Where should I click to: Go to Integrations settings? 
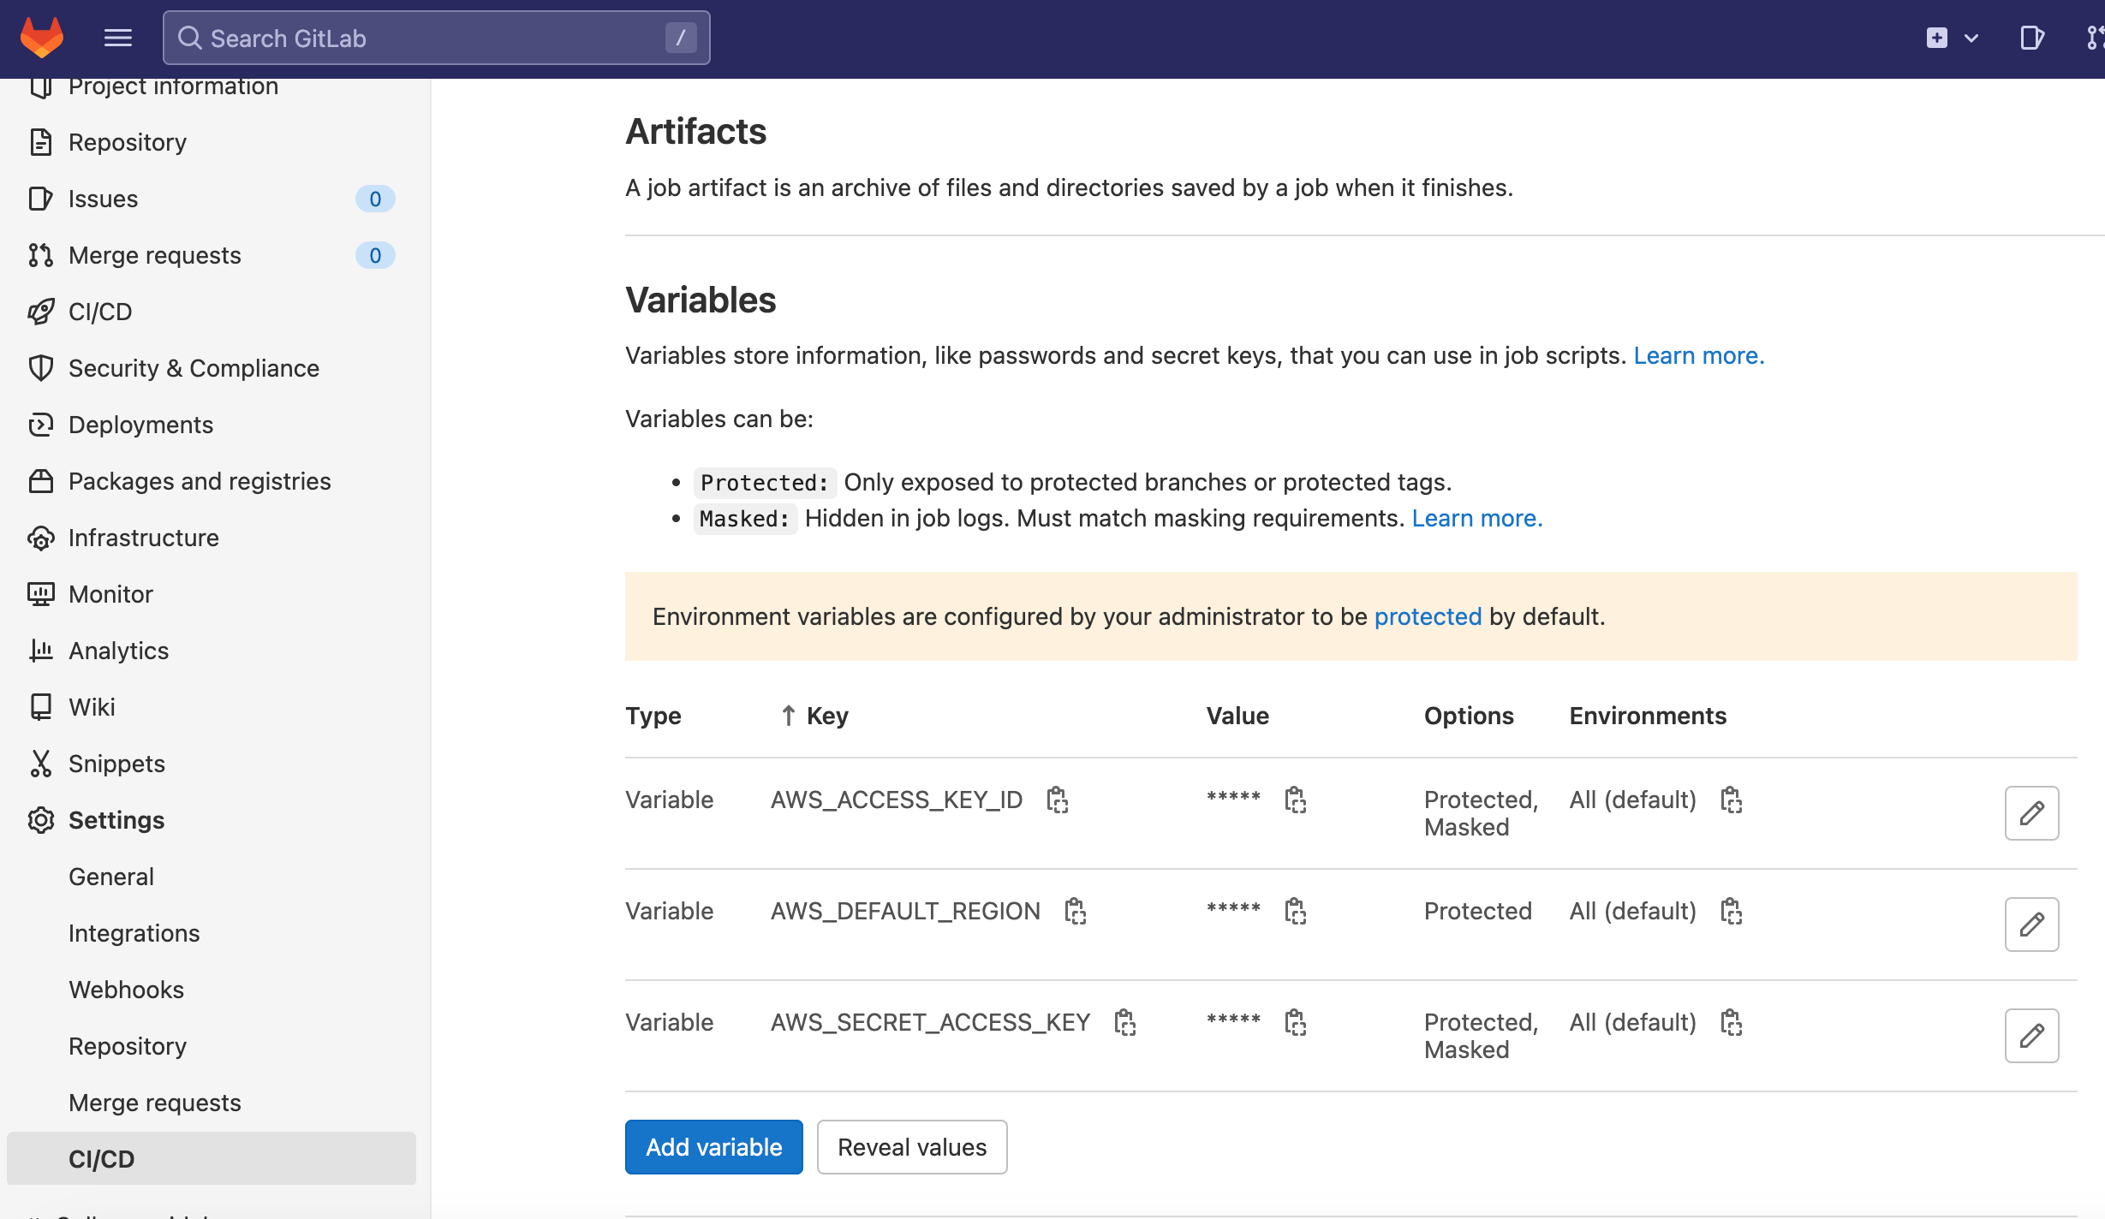click(134, 933)
